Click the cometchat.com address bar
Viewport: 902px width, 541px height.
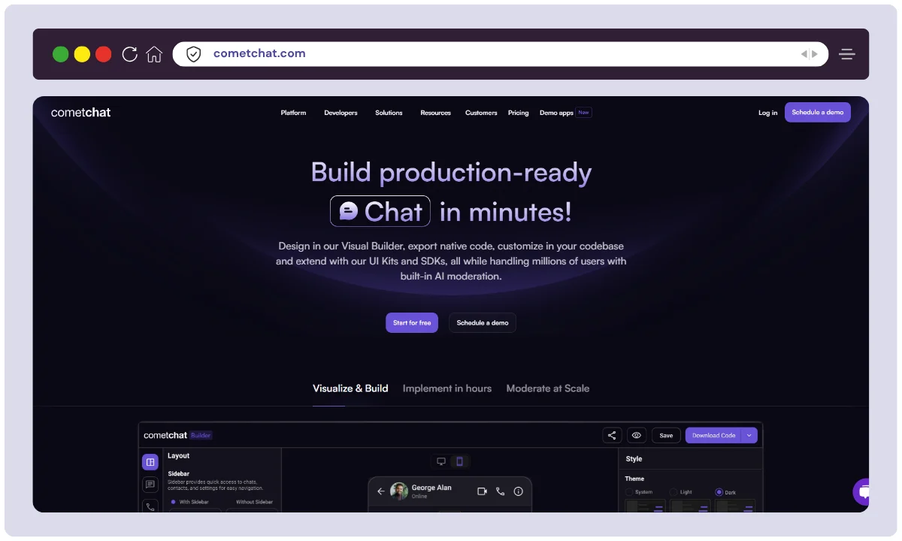tap(500, 54)
